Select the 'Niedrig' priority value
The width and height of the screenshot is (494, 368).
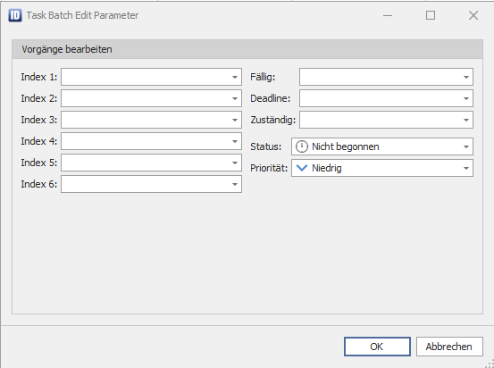[x=327, y=168]
